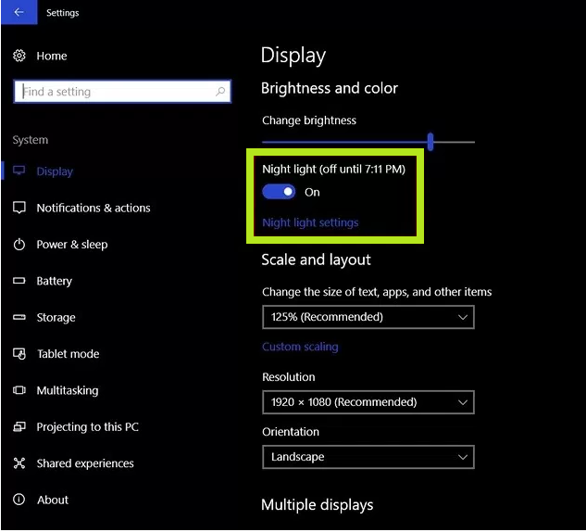Image resolution: width=586 pixels, height=532 pixels.
Task: Open the 1920 × 1080 resolution dropdown
Action: (368, 402)
